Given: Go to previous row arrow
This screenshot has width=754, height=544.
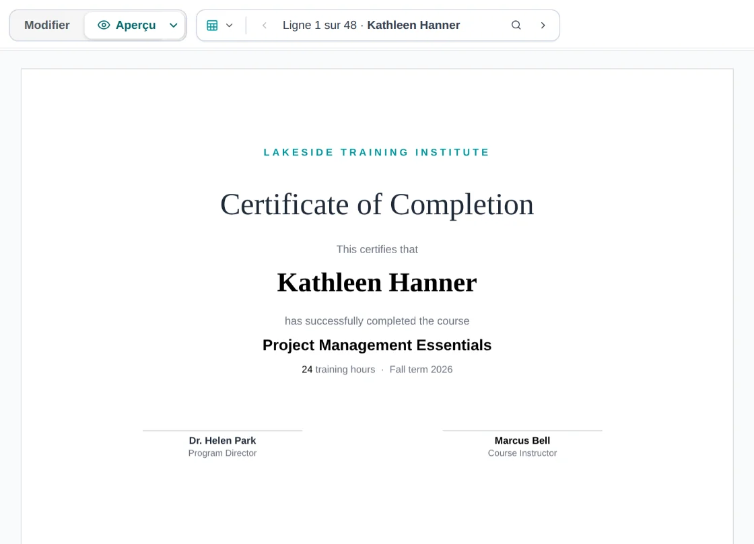Looking at the screenshot, I should (x=264, y=25).
